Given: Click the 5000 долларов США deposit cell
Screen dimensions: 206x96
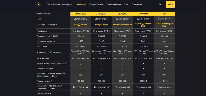Looking at the screenshot, I should coord(123,25).
